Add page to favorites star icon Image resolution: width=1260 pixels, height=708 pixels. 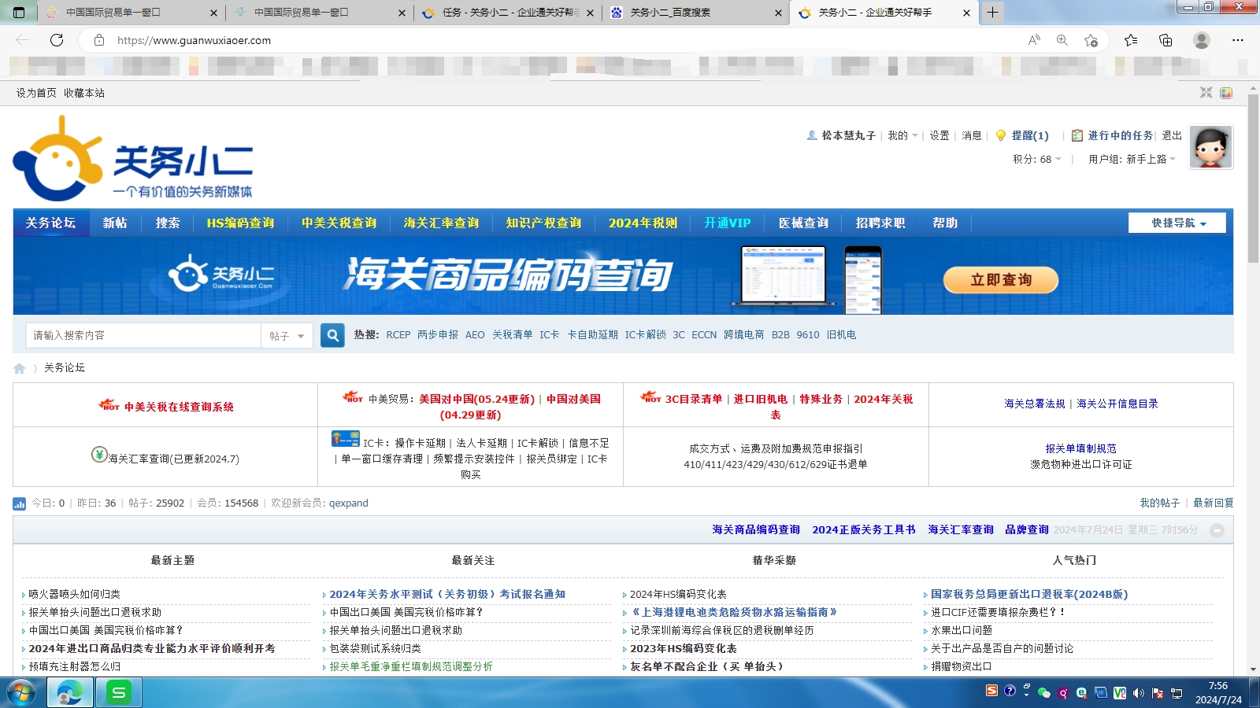(1091, 40)
